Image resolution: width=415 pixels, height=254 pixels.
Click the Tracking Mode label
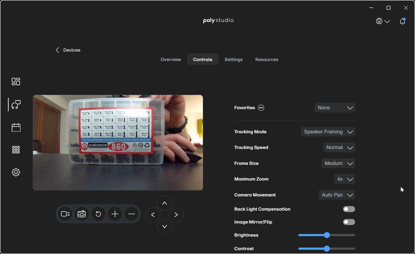click(x=250, y=132)
